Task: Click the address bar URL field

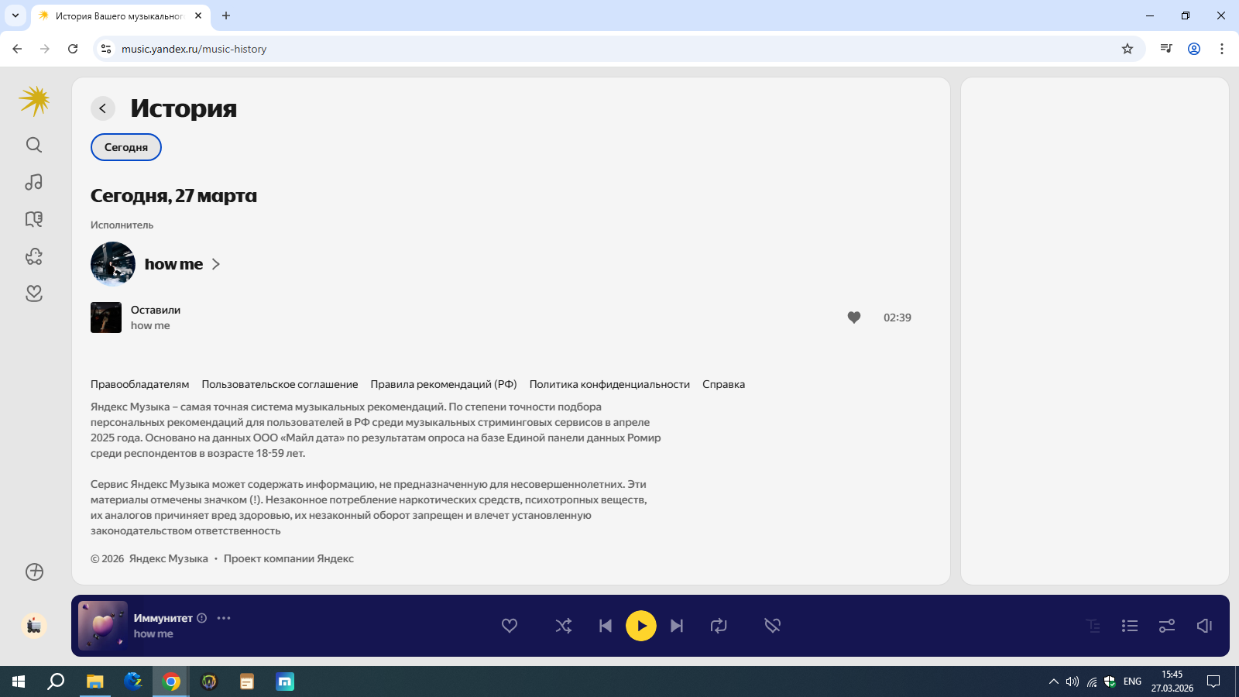Action: coord(619,49)
